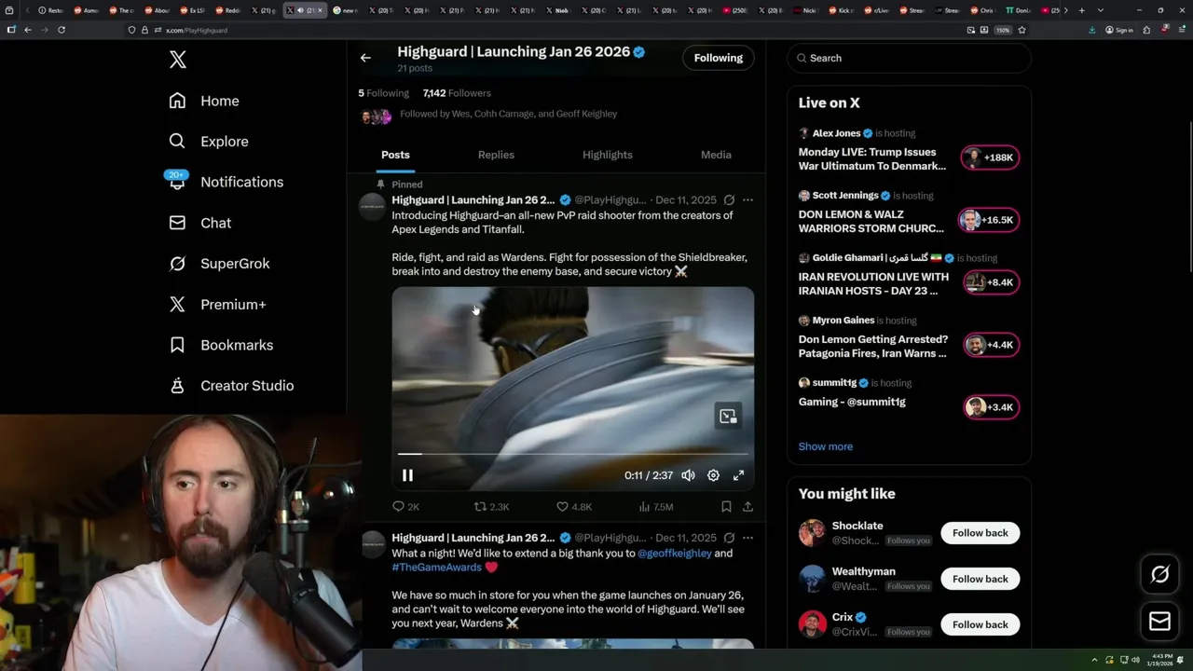Switch to the Highlights tab

tap(607, 155)
